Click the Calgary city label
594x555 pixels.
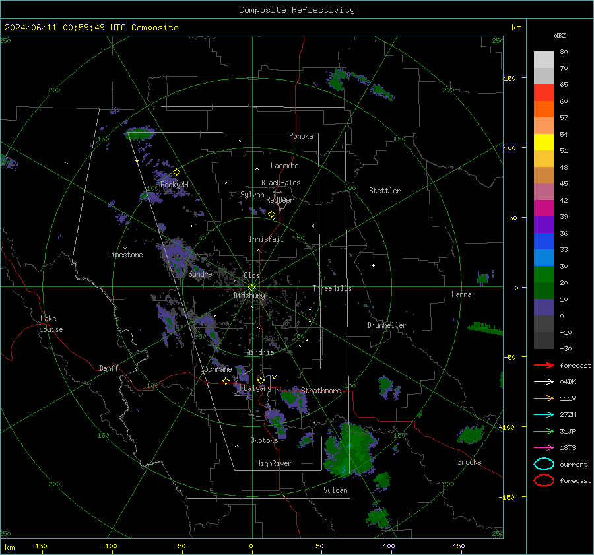click(257, 388)
